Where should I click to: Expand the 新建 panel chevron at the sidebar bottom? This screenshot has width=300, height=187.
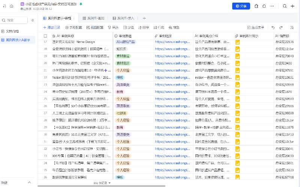click(29, 183)
